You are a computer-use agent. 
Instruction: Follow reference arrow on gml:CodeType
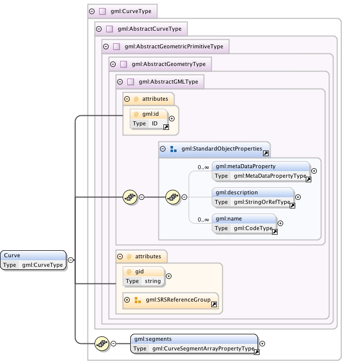tap(275, 232)
